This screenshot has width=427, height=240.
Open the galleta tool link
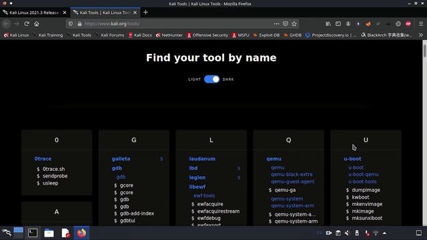tap(121, 159)
